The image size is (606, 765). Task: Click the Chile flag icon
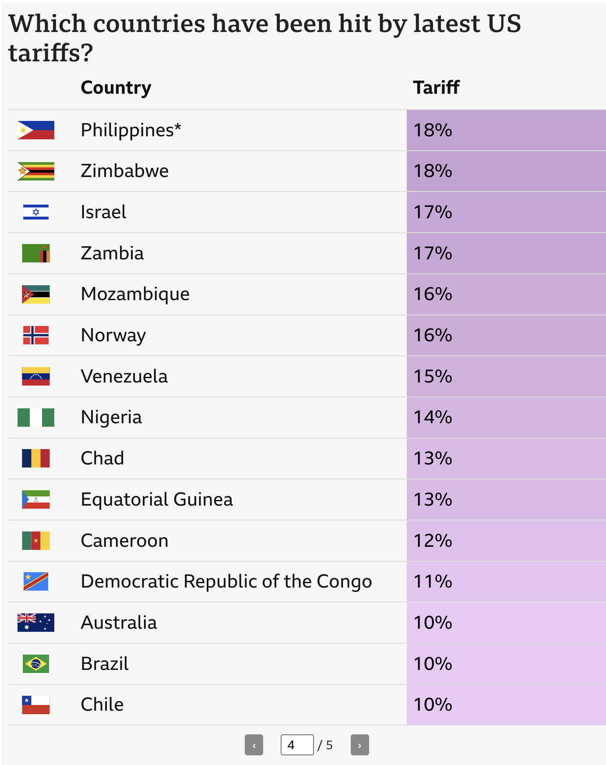point(36,705)
